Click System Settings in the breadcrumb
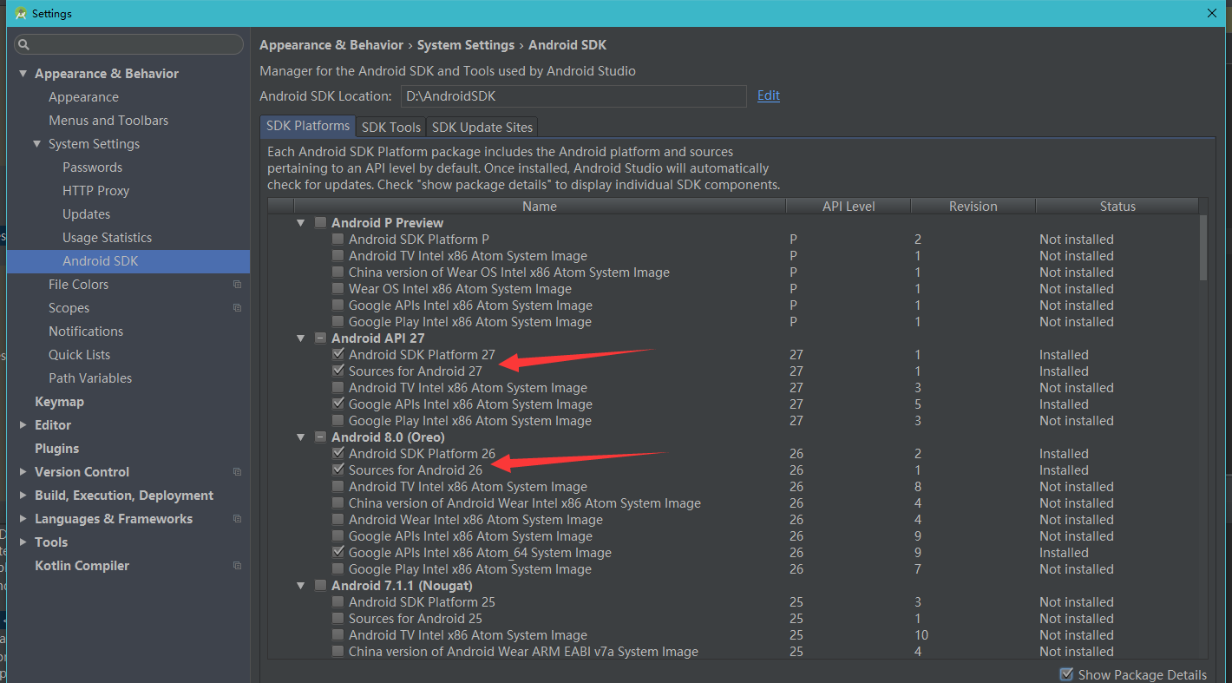 point(466,45)
